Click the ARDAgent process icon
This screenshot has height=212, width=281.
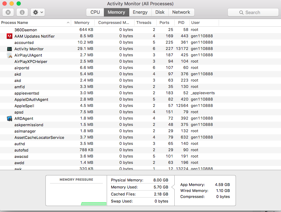10,118
